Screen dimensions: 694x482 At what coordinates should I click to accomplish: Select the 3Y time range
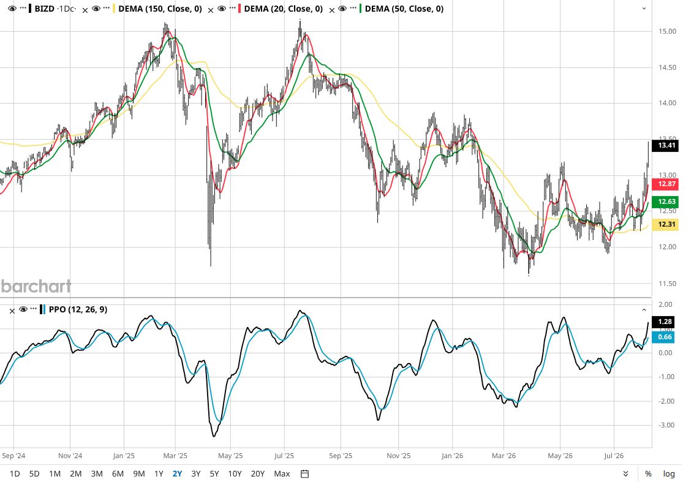(x=195, y=473)
